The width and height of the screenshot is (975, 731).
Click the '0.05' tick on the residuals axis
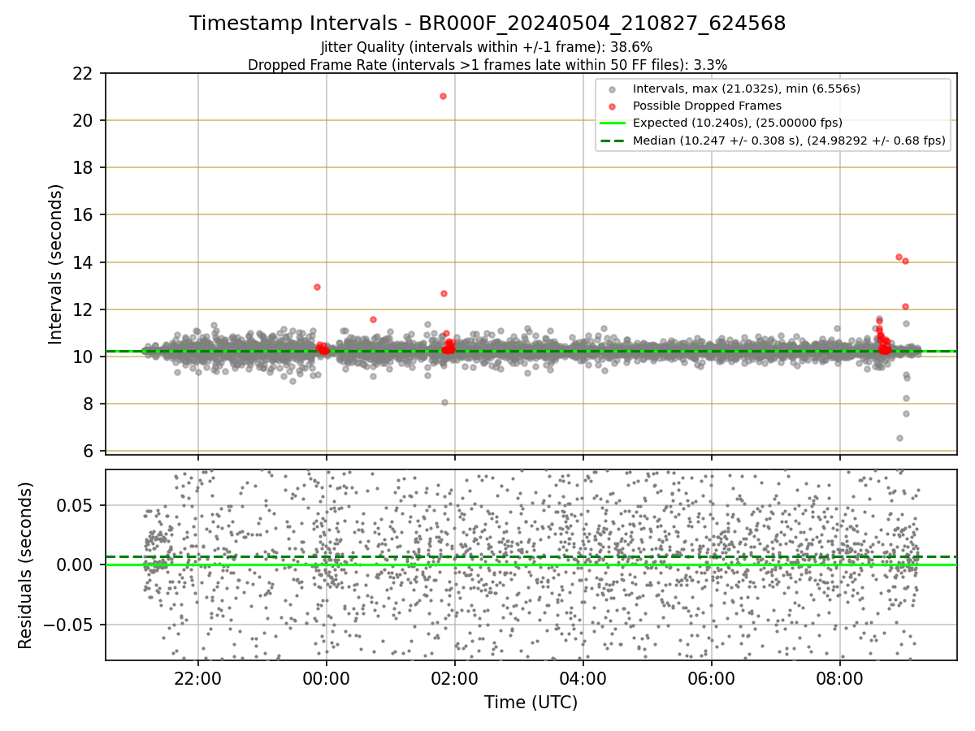pyautogui.click(x=76, y=505)
